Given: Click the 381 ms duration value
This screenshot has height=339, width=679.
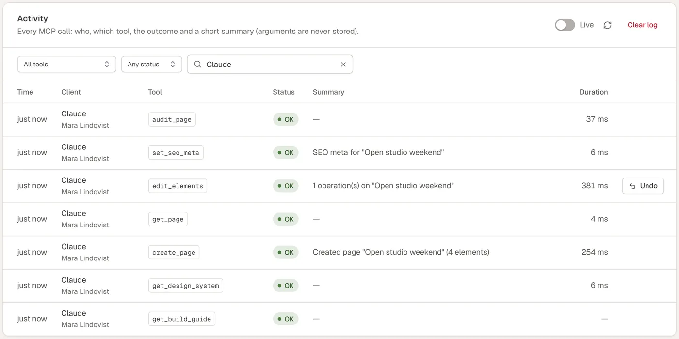Looking at the screenshot, I should (x=595, y=186).
